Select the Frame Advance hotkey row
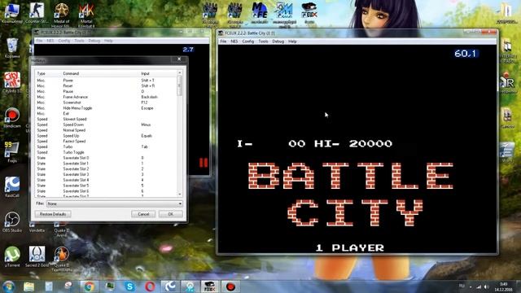521x293 pixels. pos(106,97)
